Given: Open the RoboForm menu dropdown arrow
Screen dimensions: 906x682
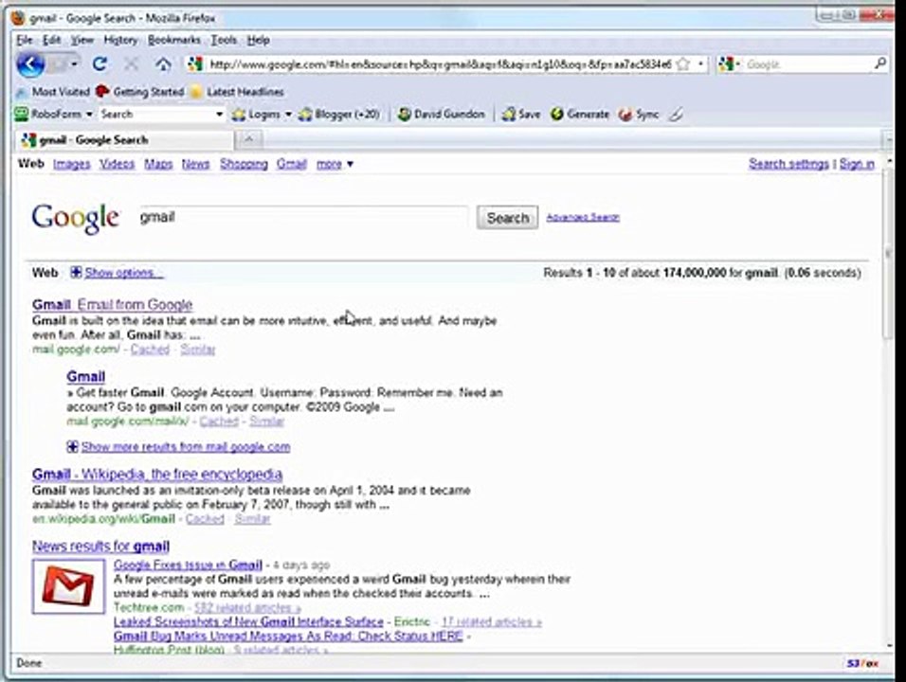Looking at the screenshot, I should coord(89,115).
